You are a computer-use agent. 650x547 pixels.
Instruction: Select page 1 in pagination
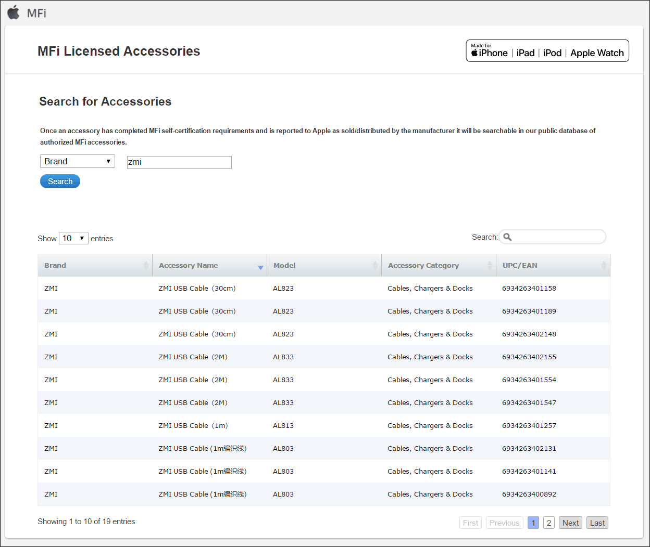click(x=533, y=523)
